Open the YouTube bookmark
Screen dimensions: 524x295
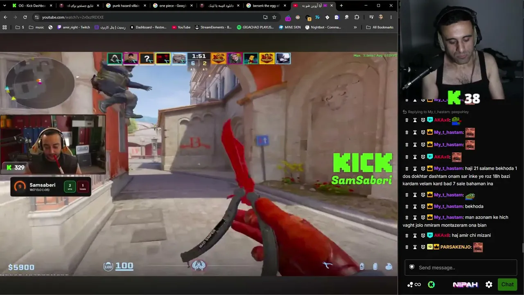coord(181,27)
